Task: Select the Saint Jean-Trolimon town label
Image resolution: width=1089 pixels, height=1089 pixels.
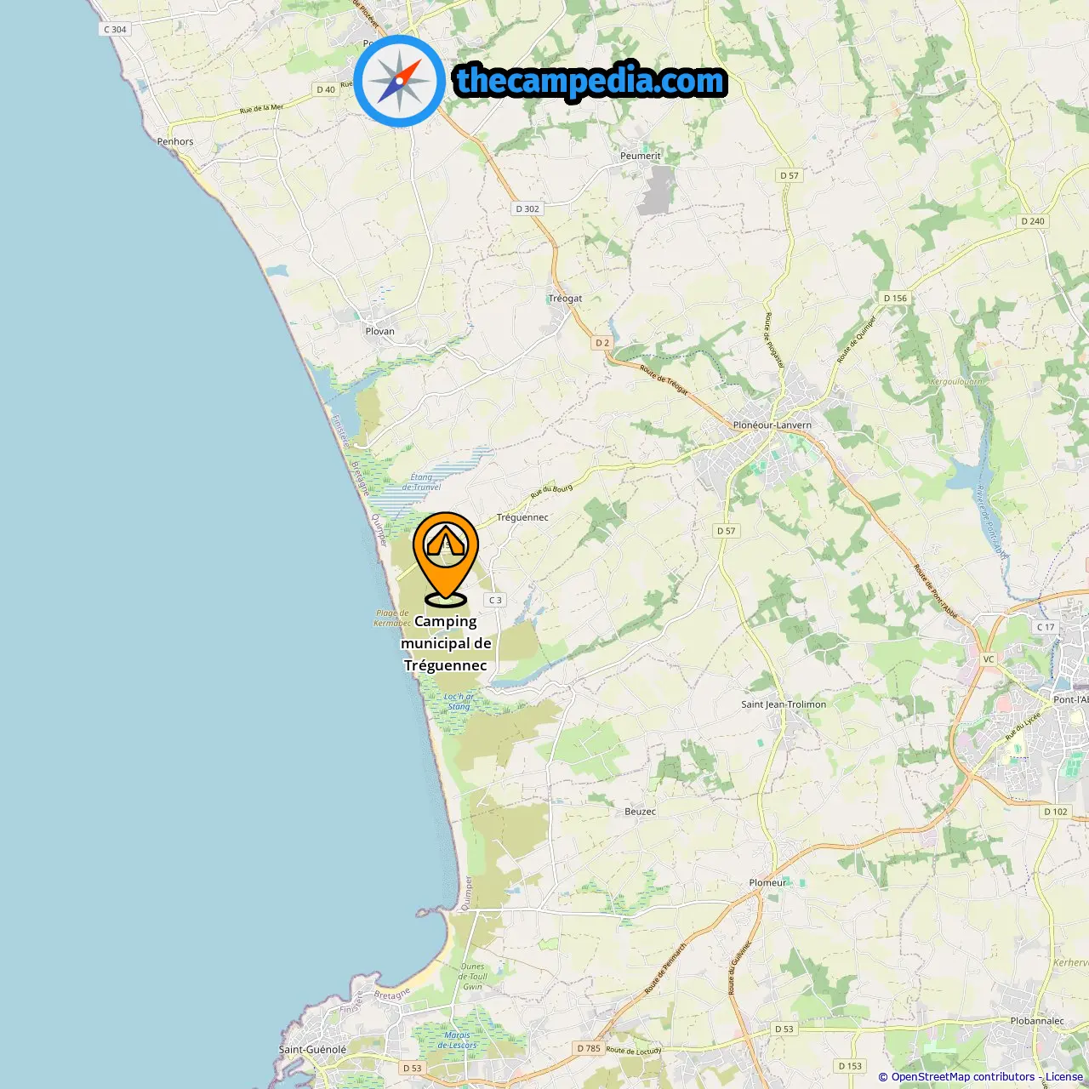Action: pyautogui.click(x=784, y=704)
